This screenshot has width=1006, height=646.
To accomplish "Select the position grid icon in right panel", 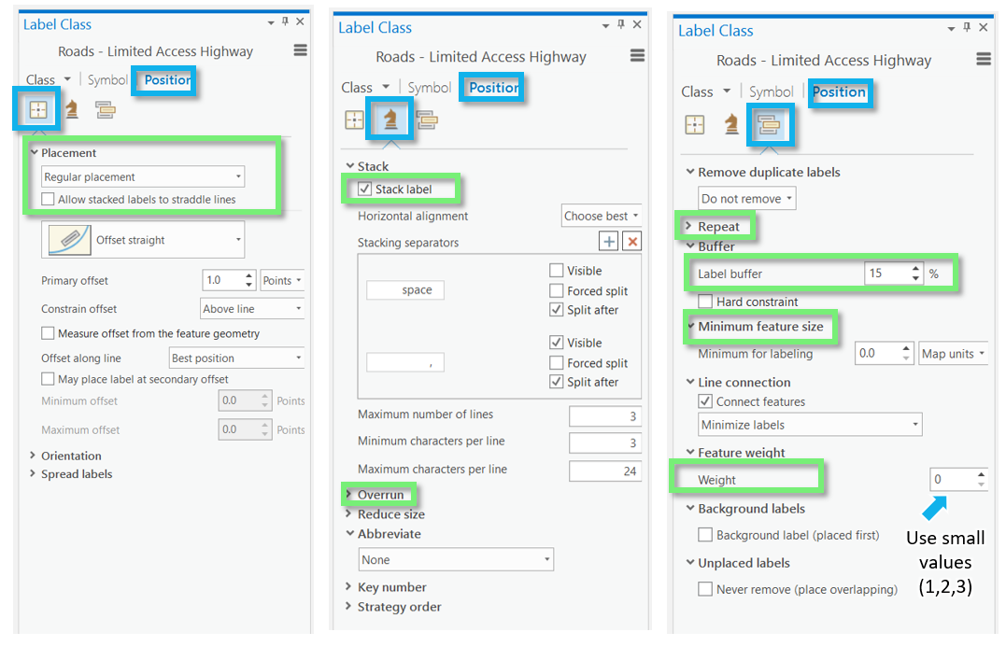I will (x=695, y=124).
